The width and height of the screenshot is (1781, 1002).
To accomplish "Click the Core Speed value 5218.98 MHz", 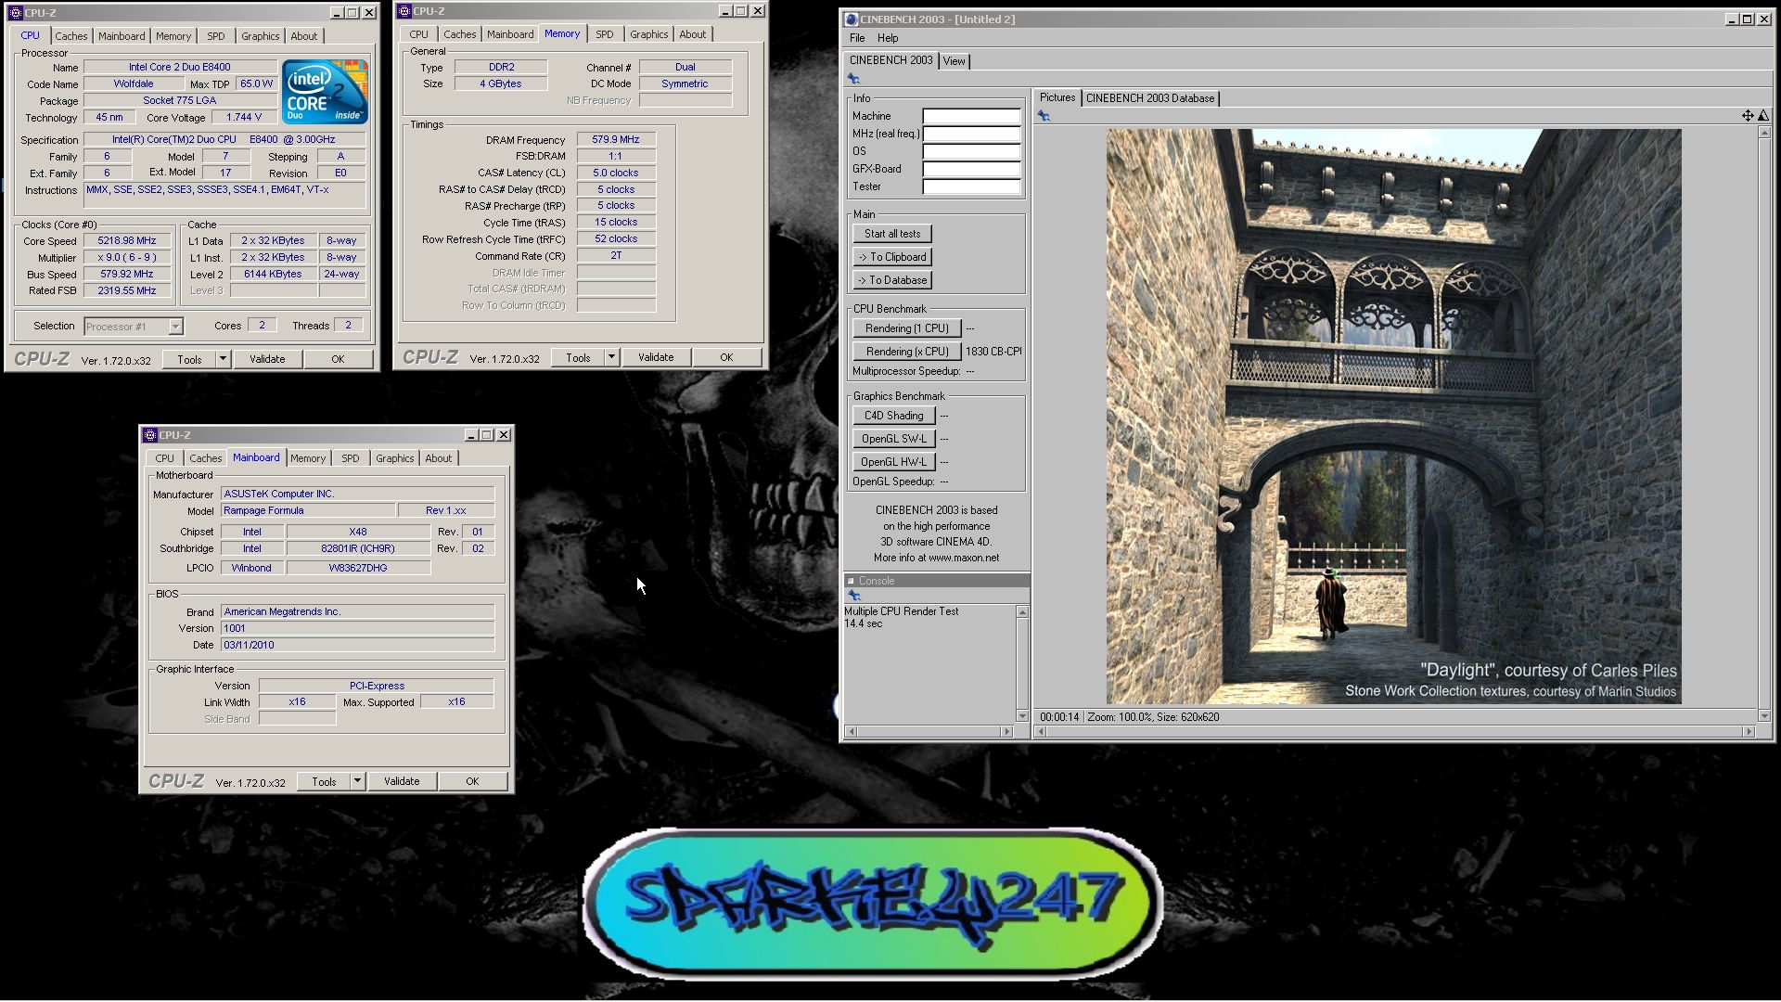I will pos(127,241).
